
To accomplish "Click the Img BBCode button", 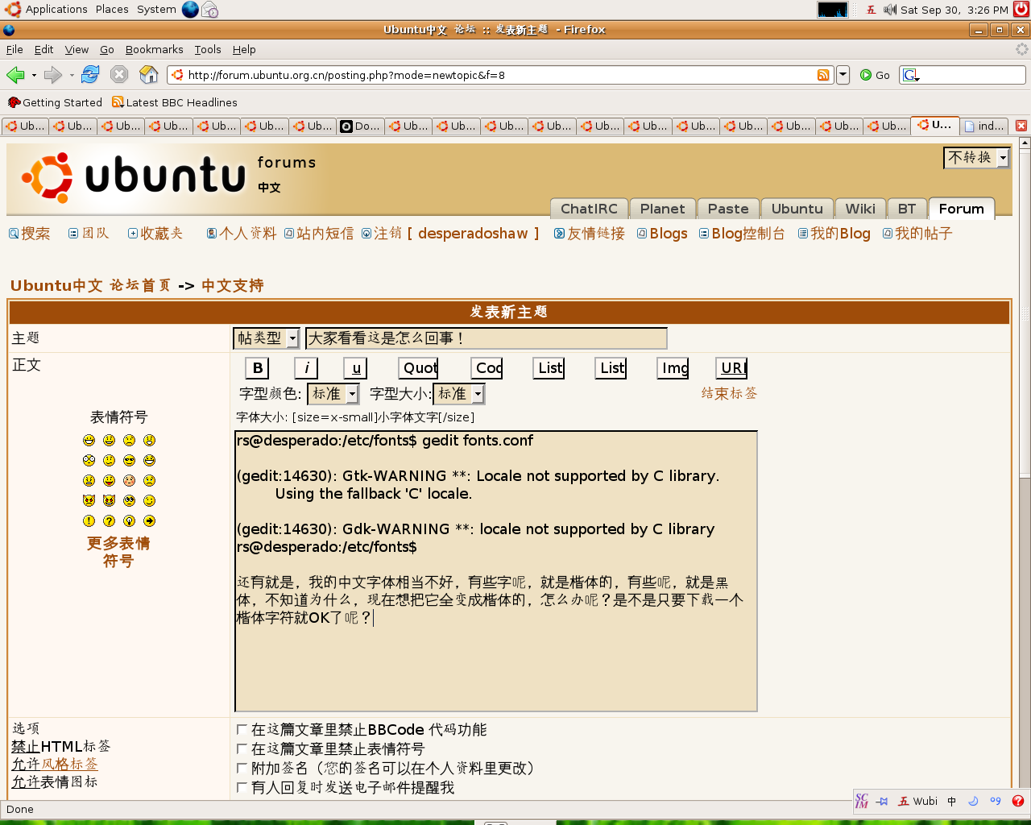I will 673,368.
